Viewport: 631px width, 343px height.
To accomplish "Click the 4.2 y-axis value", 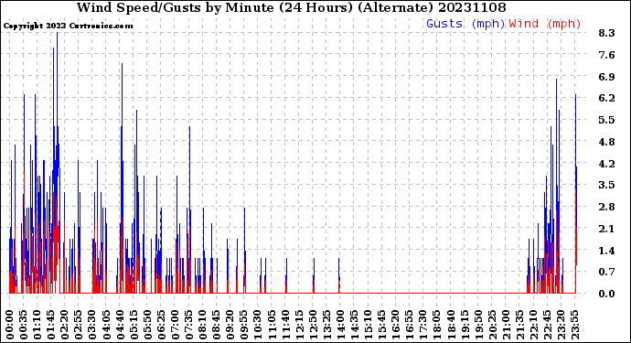I will click(x=606, y=164).
